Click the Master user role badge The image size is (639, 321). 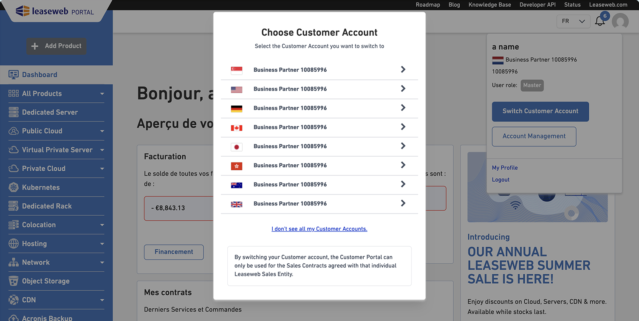[532, 85]
